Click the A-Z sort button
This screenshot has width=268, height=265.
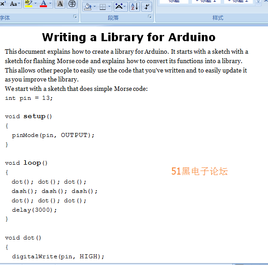[x=135, y=7]
